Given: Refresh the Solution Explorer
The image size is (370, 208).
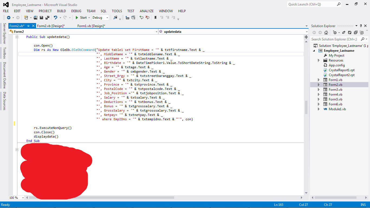Looking at the screenshot, I should [x=349, y=32].
